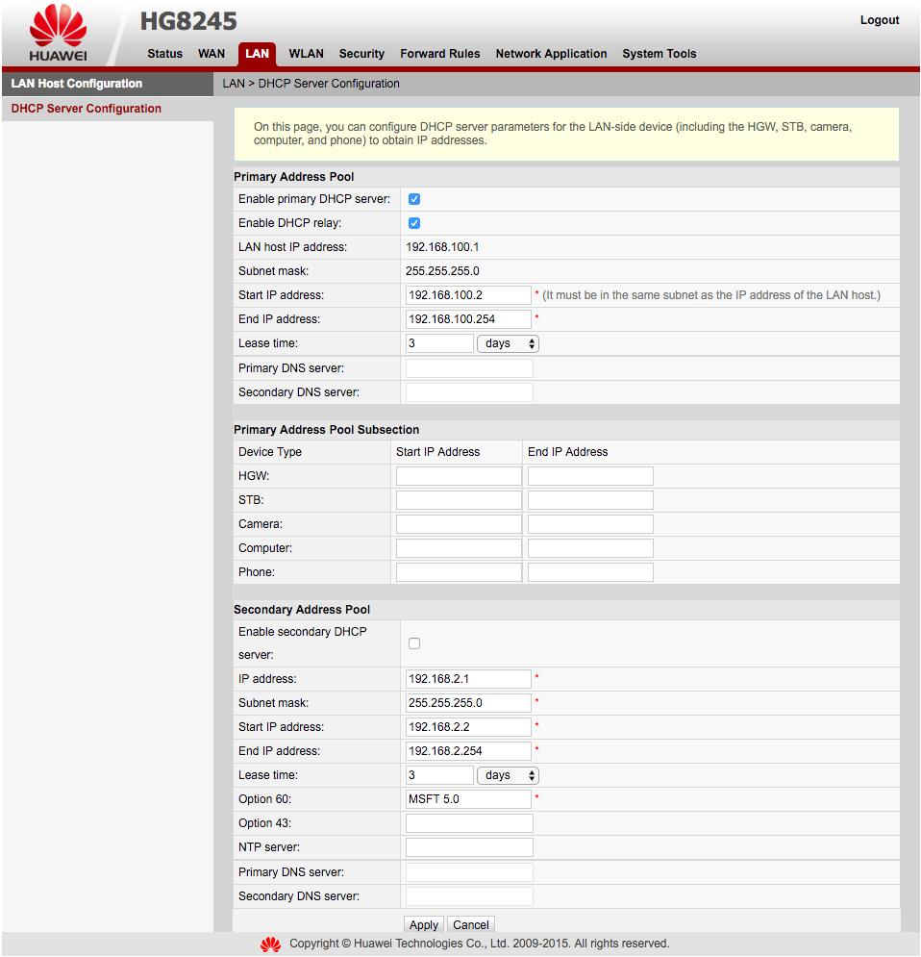The image size is (921, 957).
Task: Click the secondary pool Primary DNS server field
Action: (469, 872)
